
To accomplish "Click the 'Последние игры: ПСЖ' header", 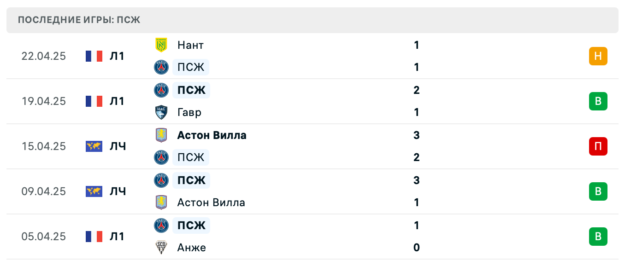I will pyautogui.click(x=79, y=20).
